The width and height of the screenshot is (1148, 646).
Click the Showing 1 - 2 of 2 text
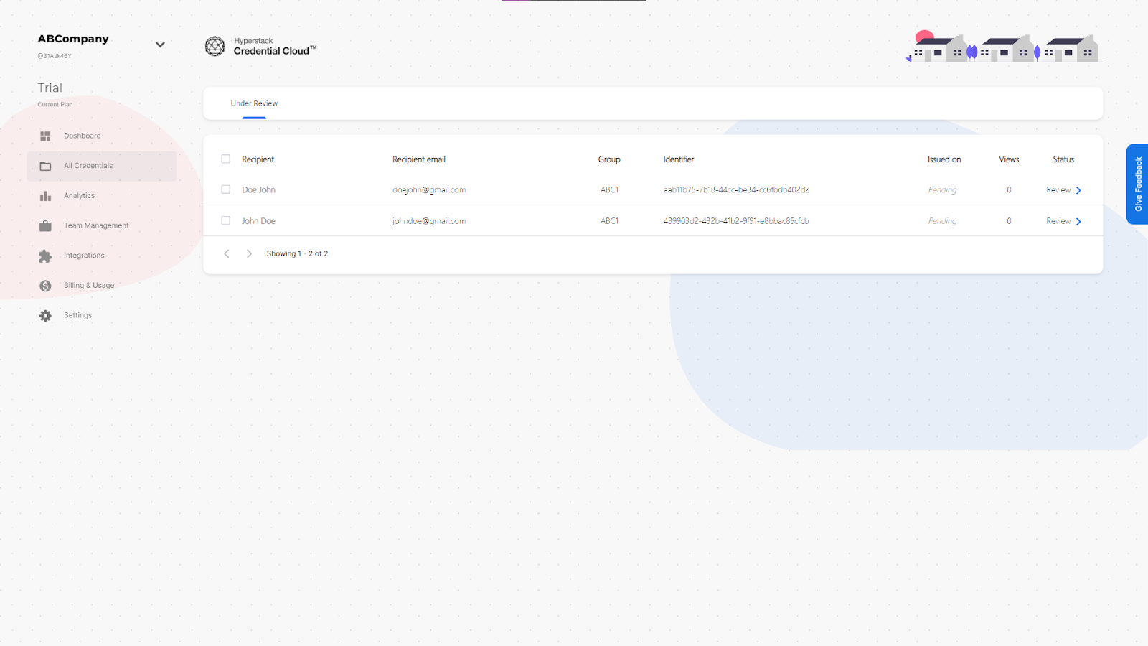(298, 253)
